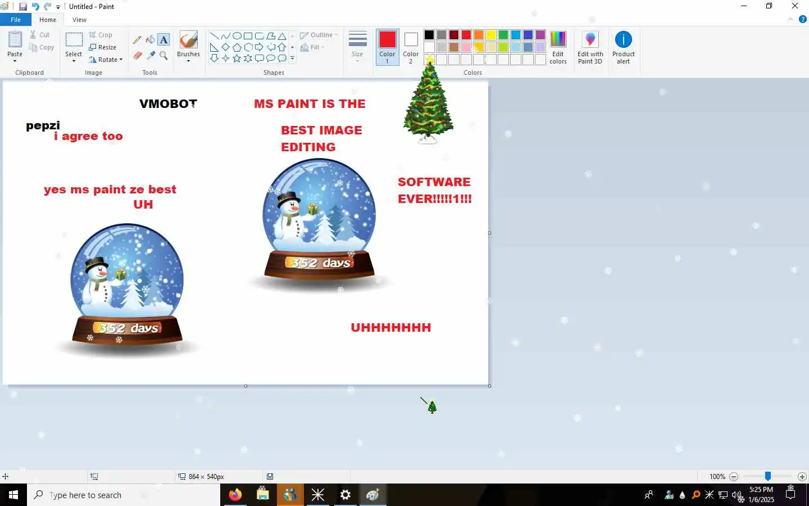The image size is (809, 506).
Task: Choose the Pentagon shape
Action: click(237, 47)
